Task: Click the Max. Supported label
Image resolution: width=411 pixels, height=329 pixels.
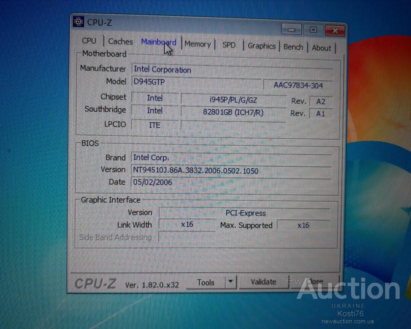Action: pyautogui.click(x=246, y=225)
